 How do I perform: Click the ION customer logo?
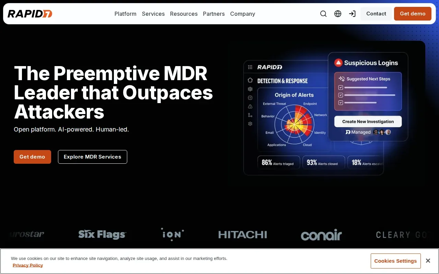(173, 235)
